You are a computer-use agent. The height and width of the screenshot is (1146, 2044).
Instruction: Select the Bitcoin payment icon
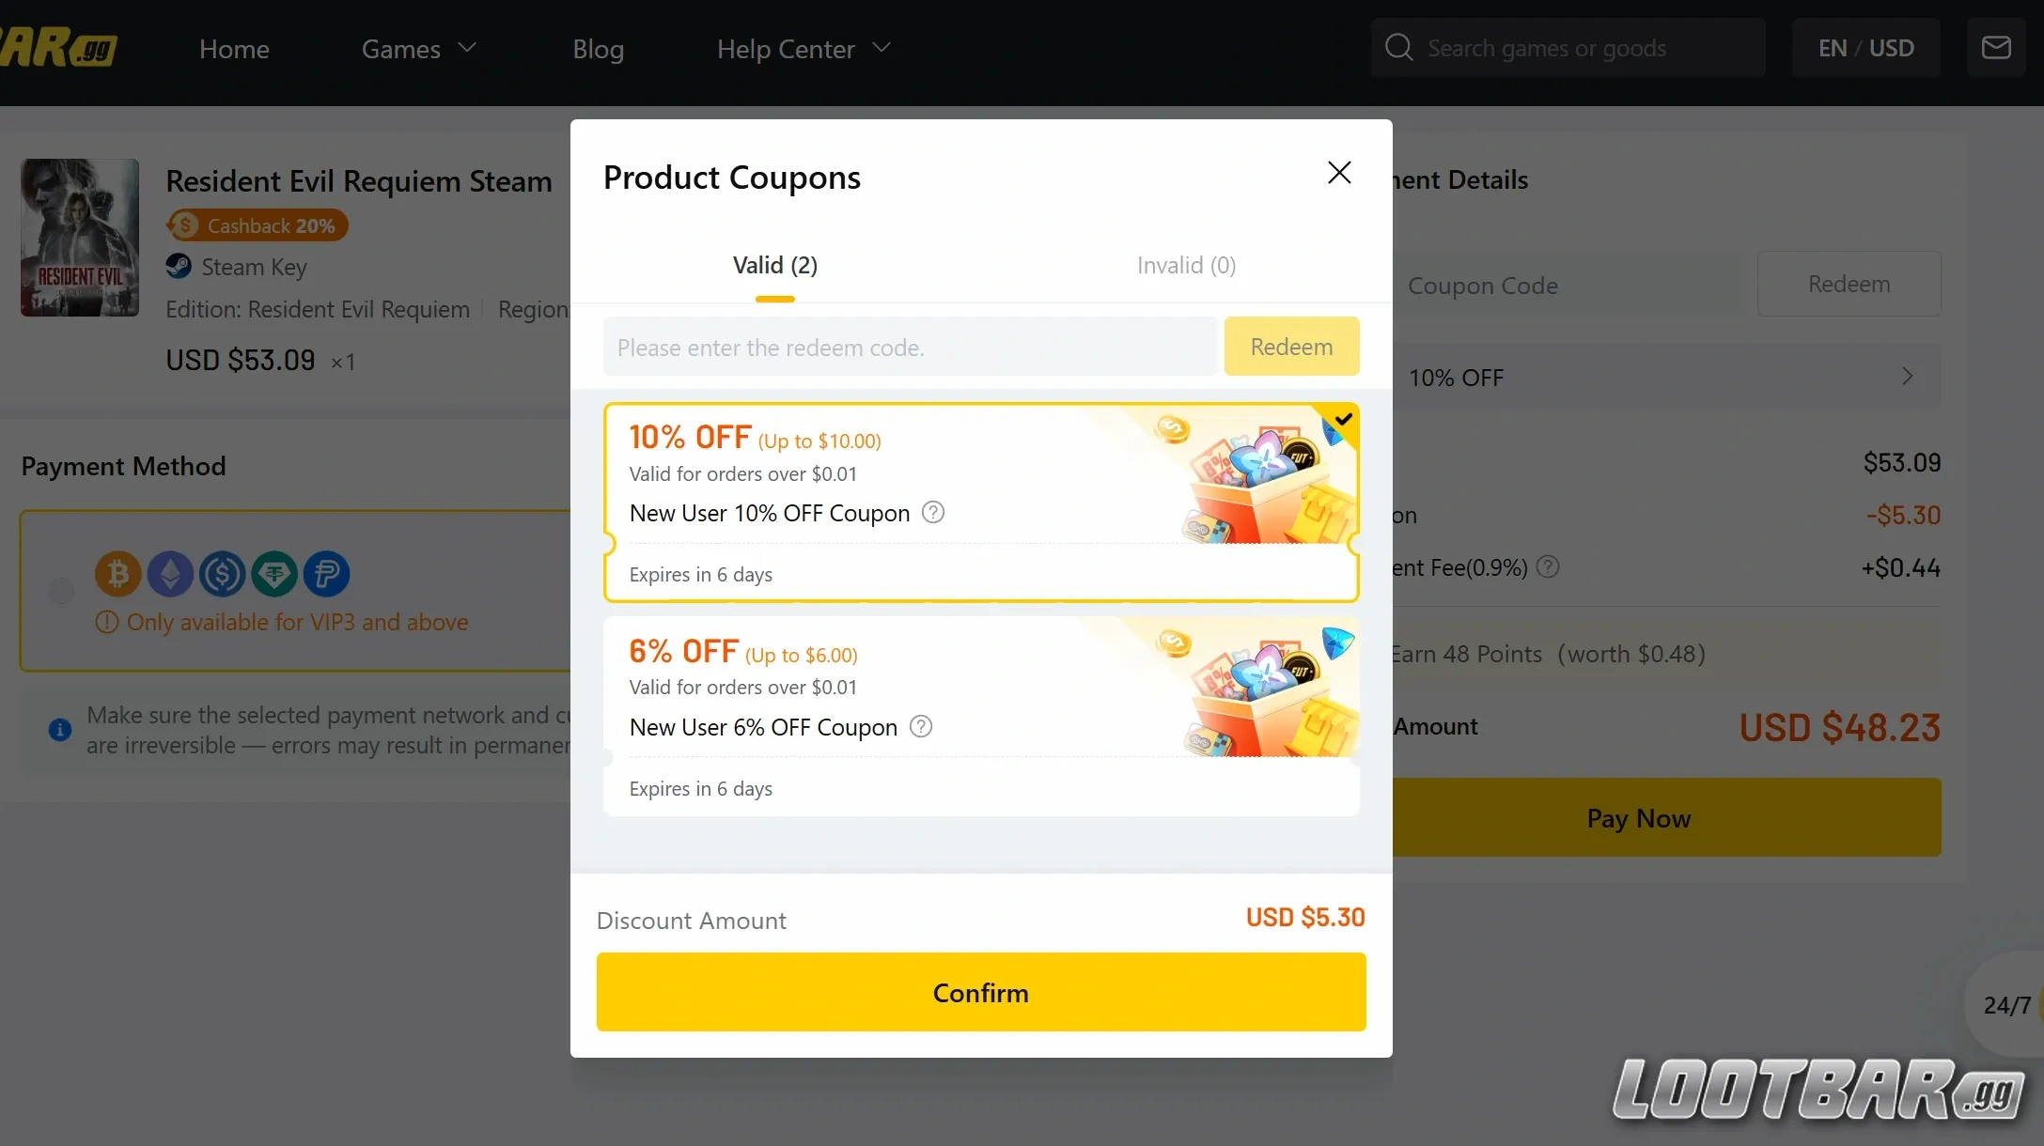pos(118,573)
